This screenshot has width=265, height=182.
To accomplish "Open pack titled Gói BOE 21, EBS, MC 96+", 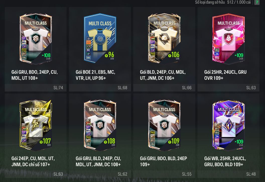I will (95, 75).
